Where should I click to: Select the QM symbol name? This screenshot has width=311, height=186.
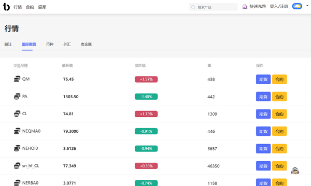(x=26, y=79)
